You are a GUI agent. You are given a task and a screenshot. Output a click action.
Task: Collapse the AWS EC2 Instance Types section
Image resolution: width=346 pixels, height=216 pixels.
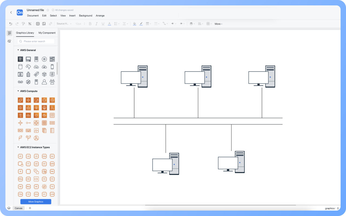point(18,147)
